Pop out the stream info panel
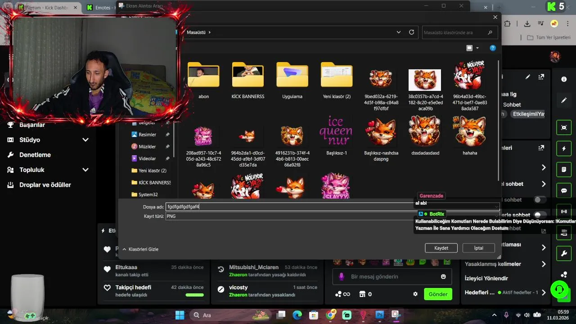 pyautogui.click(x=541, y=77)
